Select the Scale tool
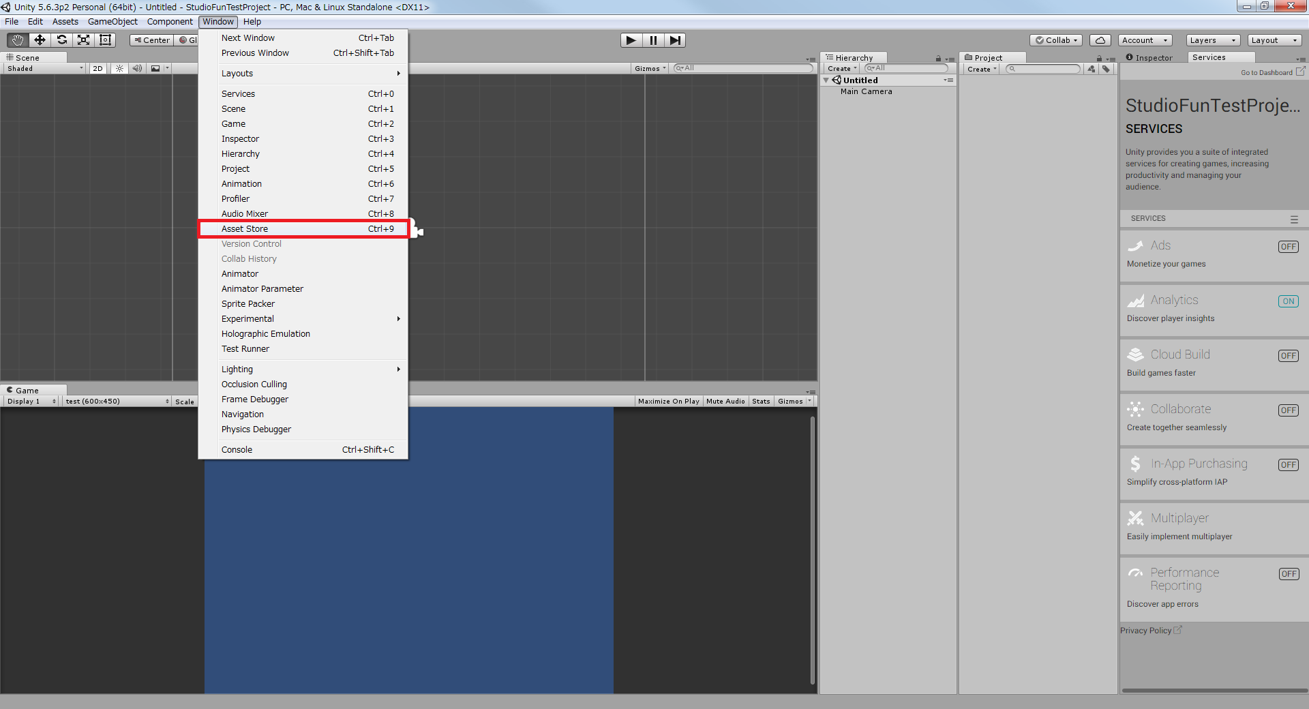 (83, 40)
